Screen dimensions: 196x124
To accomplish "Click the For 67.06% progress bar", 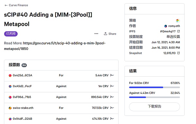I will click(x=155, y=87).
